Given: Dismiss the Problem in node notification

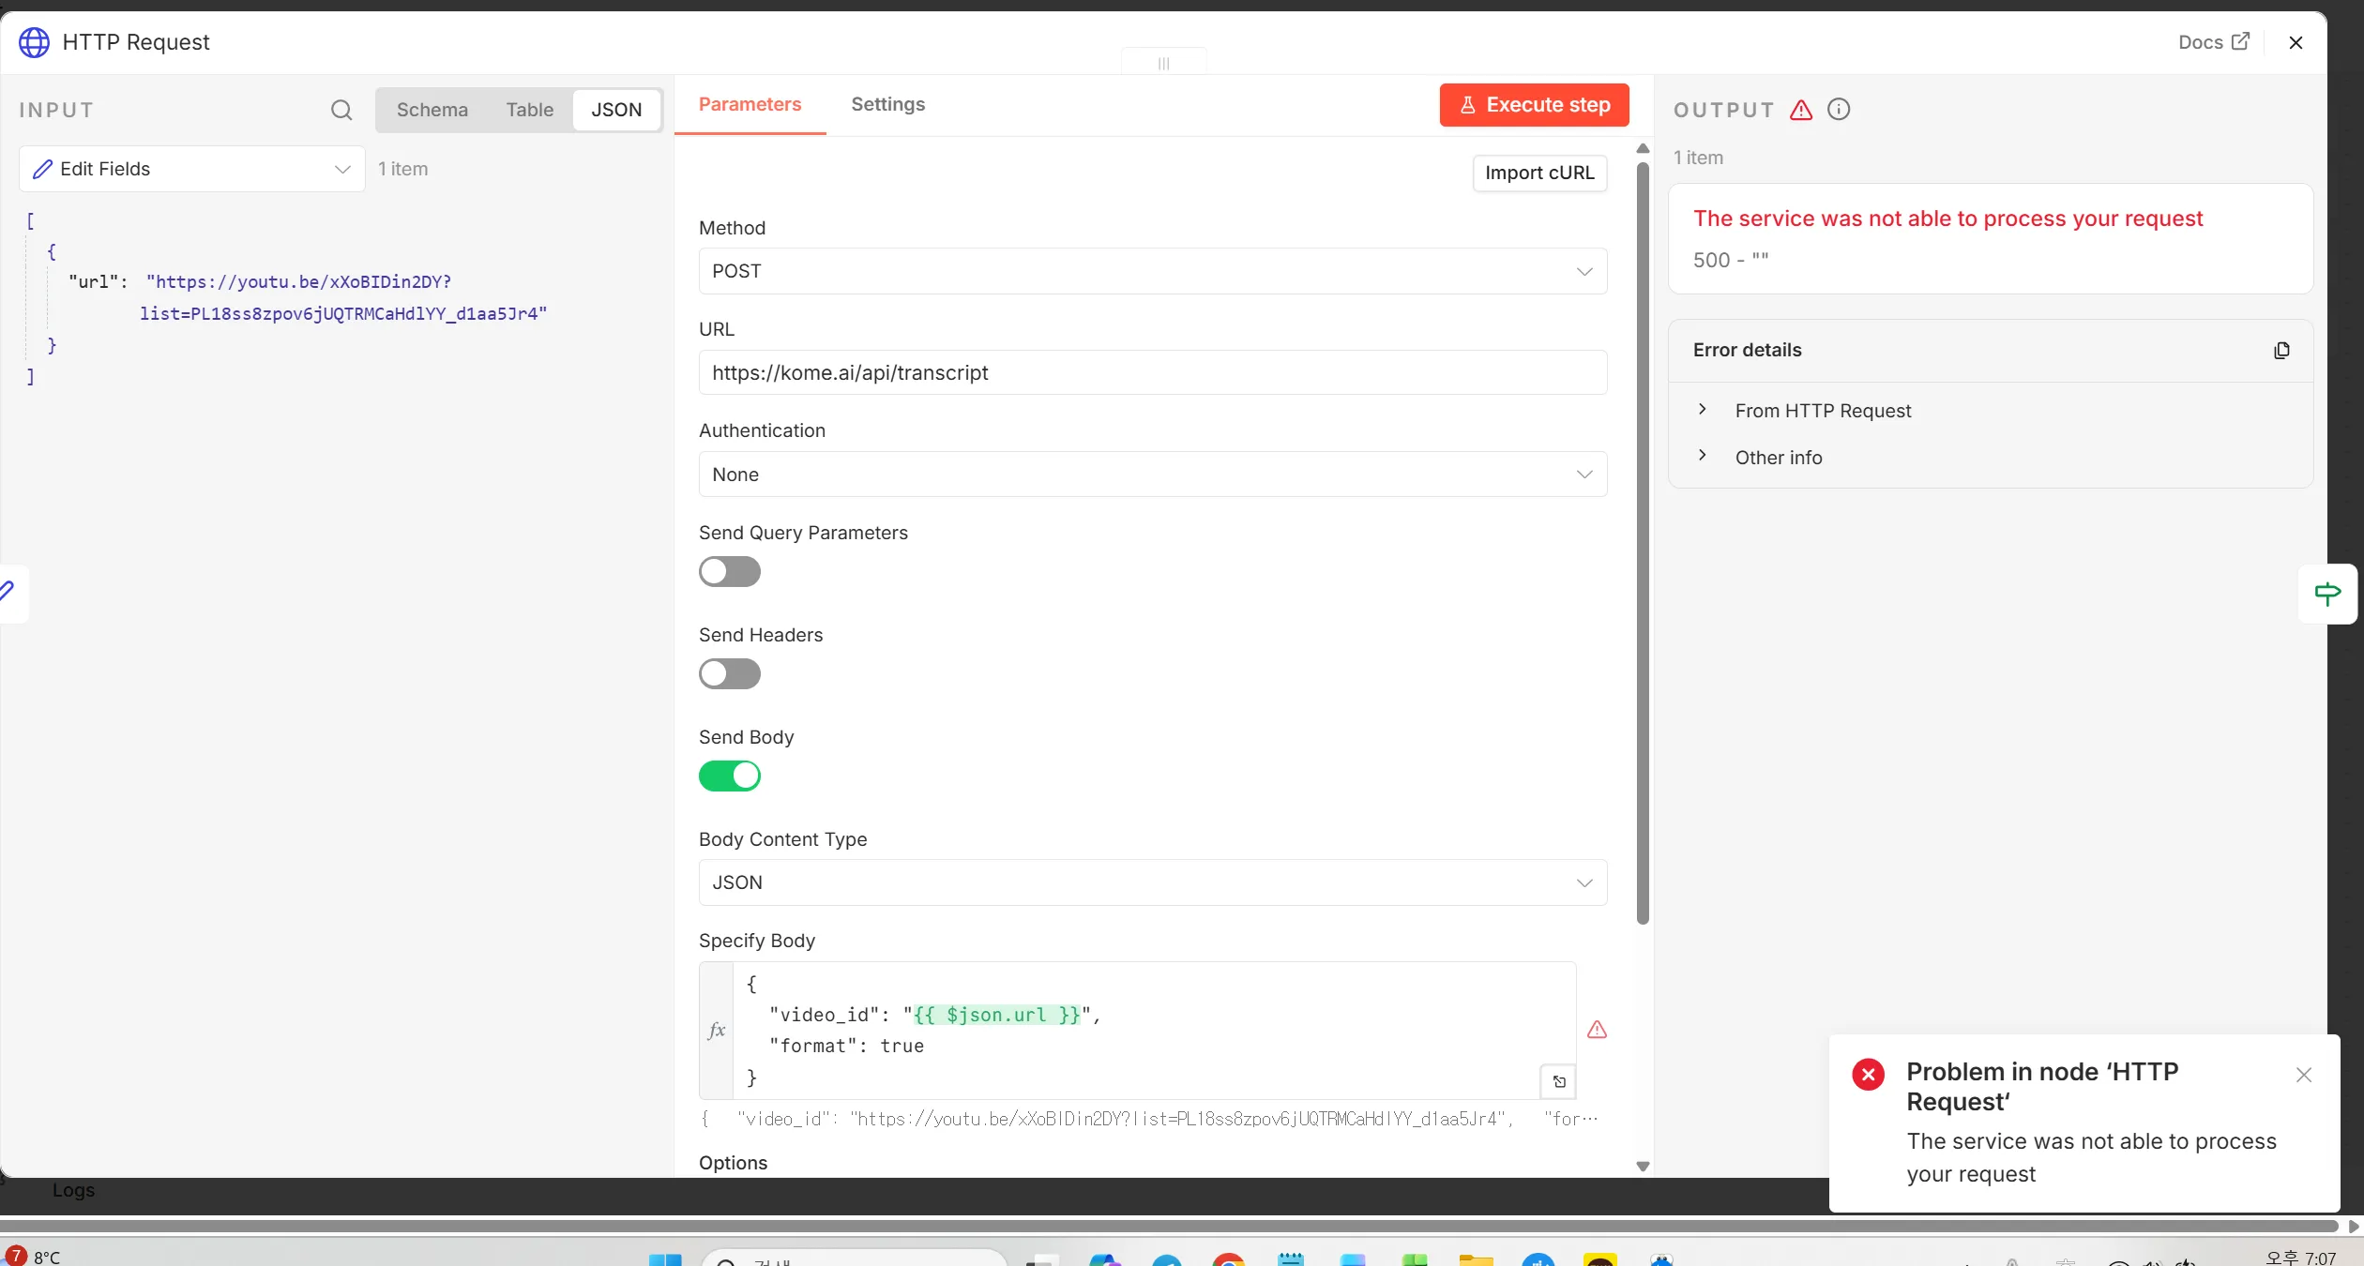Looking at the screenshot, I should 2303,1075.
